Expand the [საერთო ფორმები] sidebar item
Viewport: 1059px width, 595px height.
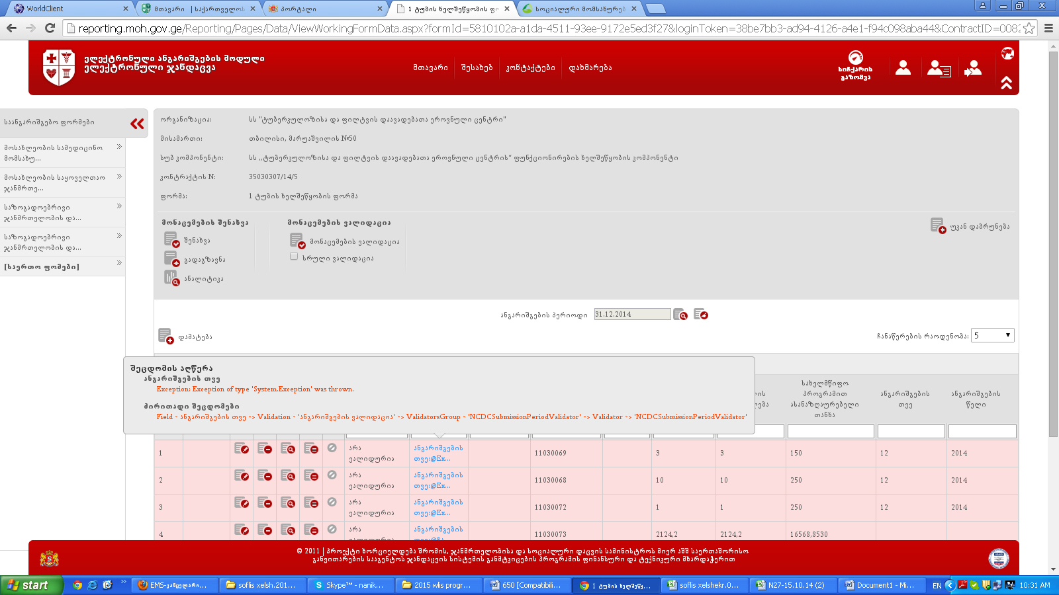click(62, 266)
